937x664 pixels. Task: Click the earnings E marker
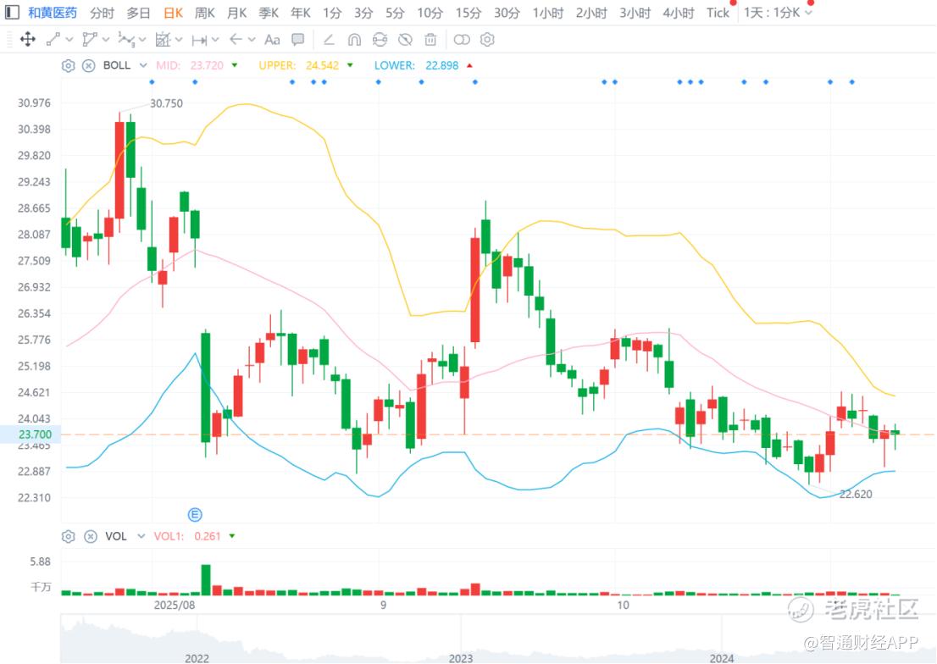point(195,515)
